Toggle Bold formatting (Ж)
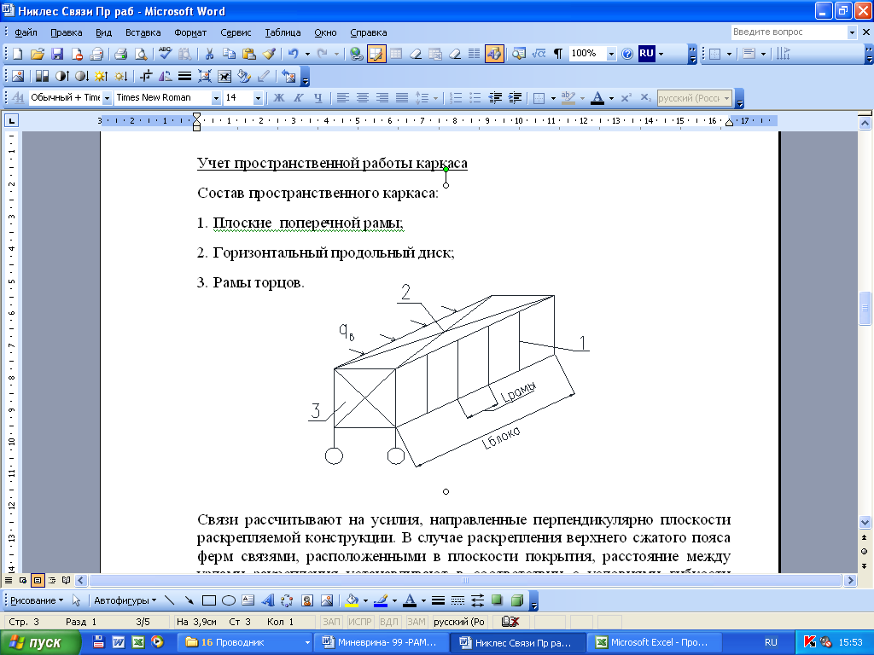Screen dimensions: 874x655 click(279, 98)
